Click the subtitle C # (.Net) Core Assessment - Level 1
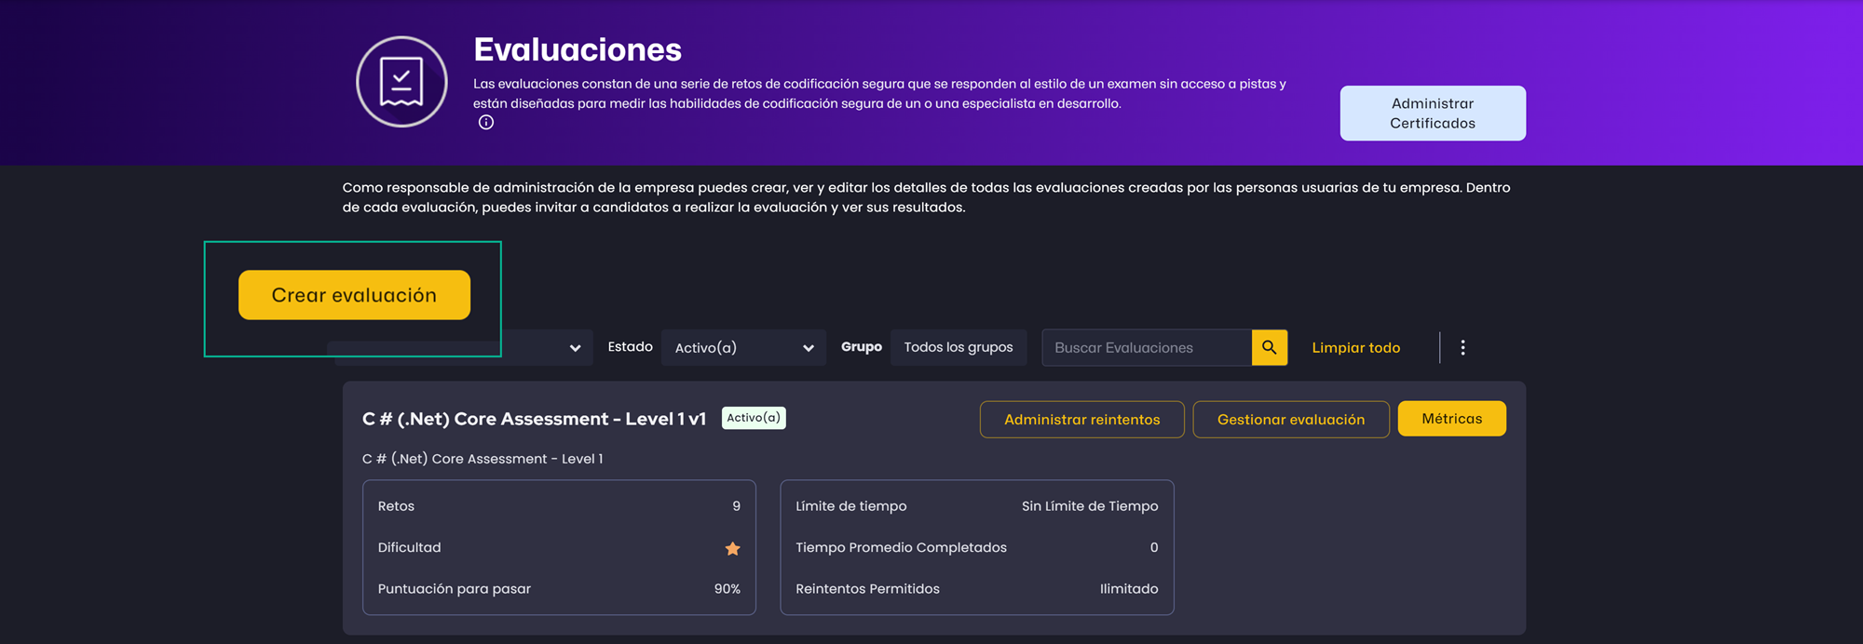1863x644 pixels. pyautogui.click(x=483, y=459)
